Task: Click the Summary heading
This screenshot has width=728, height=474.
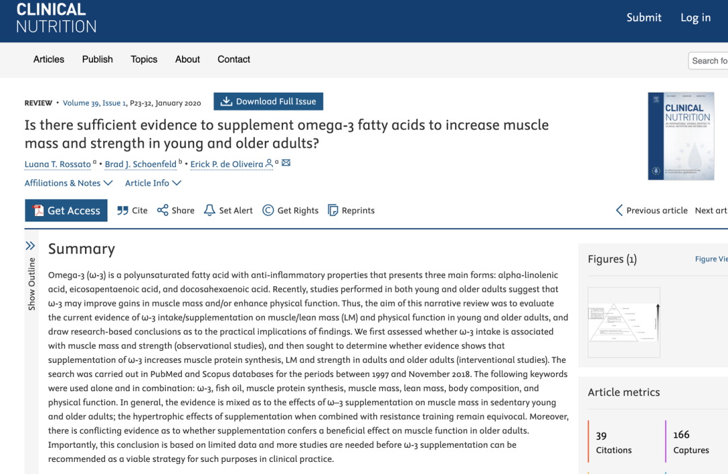Action: (82, 249)
